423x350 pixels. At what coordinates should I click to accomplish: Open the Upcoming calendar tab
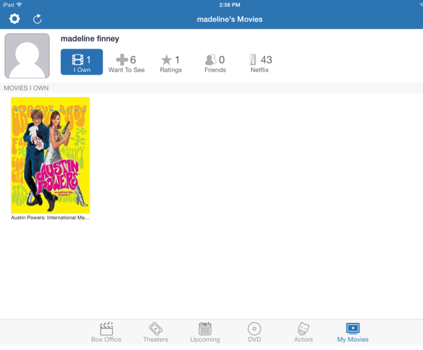click(205, 332)
